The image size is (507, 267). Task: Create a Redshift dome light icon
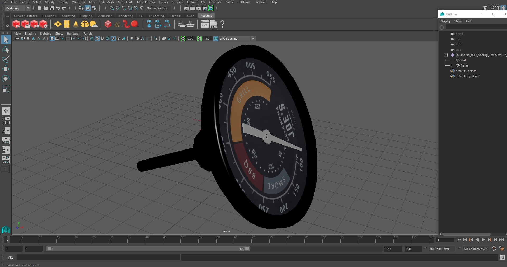(x=84, y=24)
